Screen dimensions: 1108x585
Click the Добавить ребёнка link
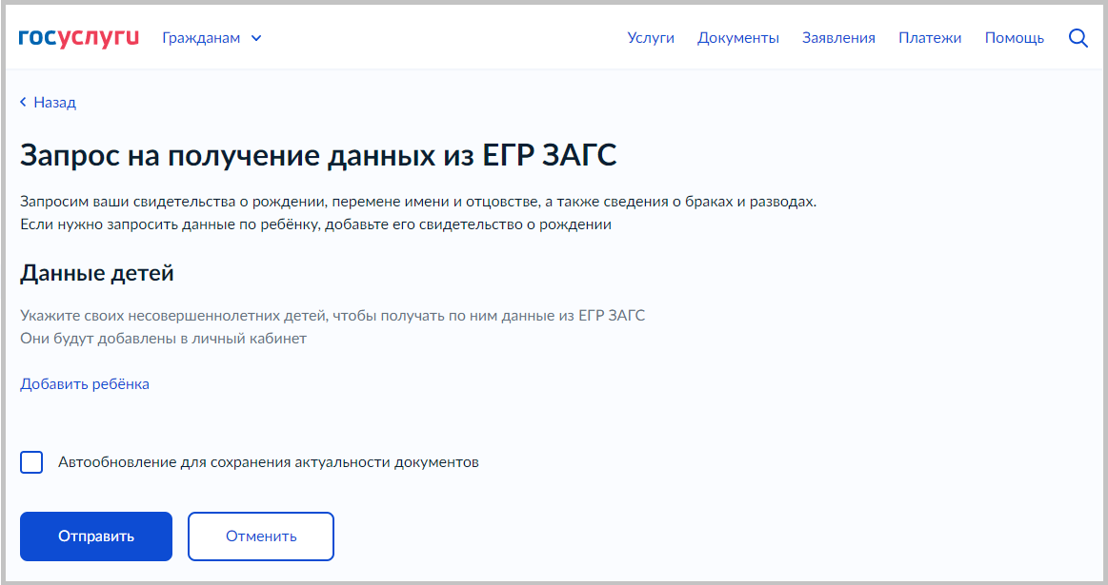(x=85, y=384)
